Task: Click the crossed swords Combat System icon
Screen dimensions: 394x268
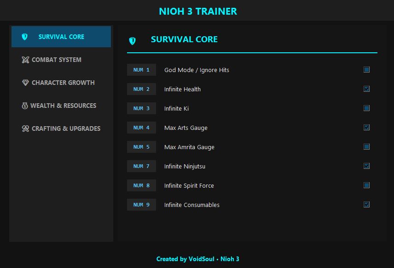Action: (25, 60)
